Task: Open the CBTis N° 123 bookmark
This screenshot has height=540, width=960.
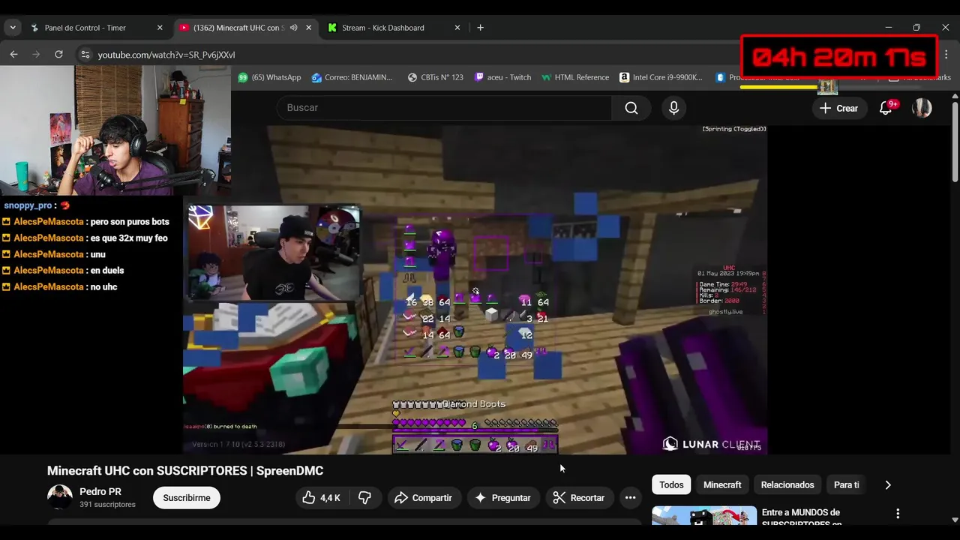Action: coord(435,77)
